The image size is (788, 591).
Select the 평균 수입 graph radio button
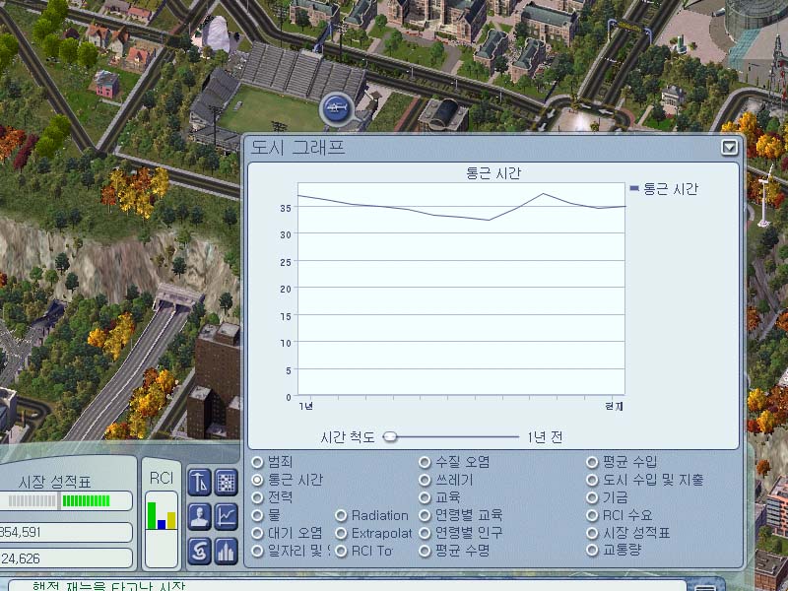(593, 462)
